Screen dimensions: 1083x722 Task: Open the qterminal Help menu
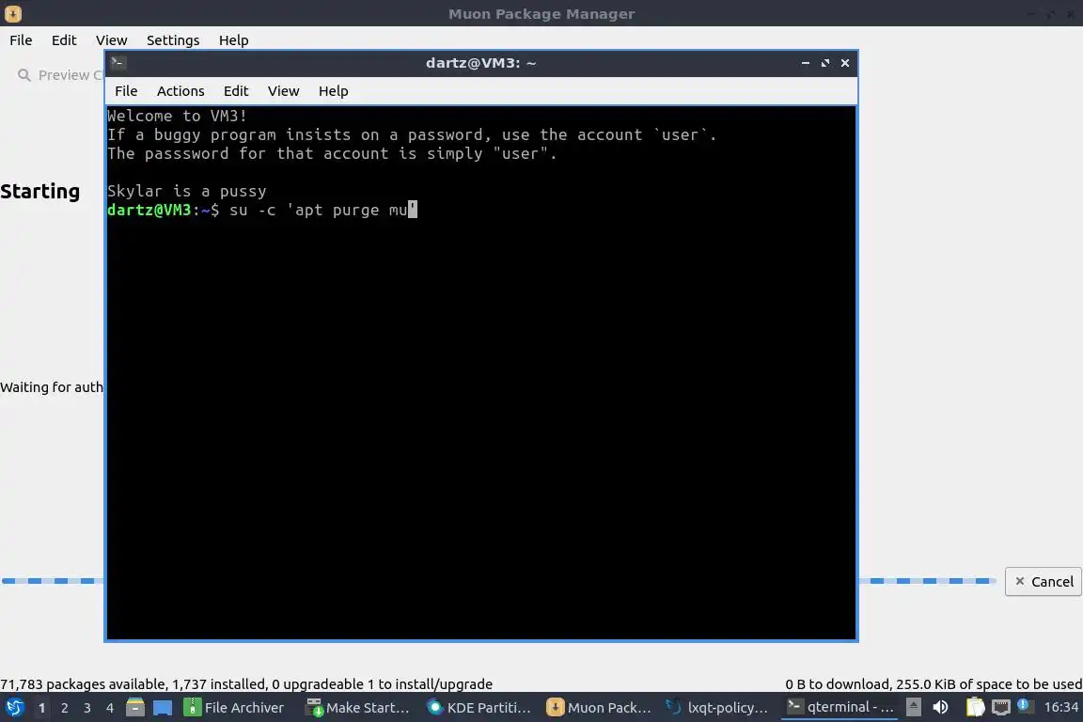click(x=333, y=91)
